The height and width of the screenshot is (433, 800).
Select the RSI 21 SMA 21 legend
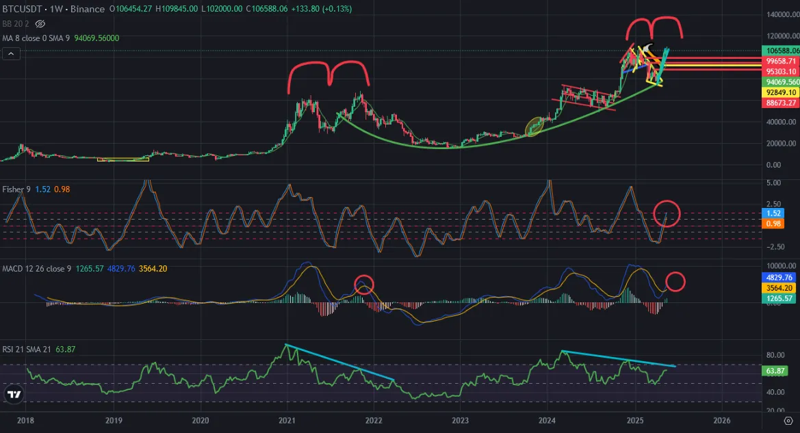pyautogui.click(x=27, y=350)
